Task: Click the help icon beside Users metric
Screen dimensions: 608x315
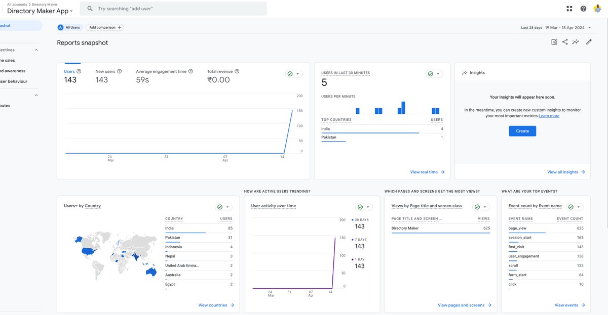Action: coord(79,71)
